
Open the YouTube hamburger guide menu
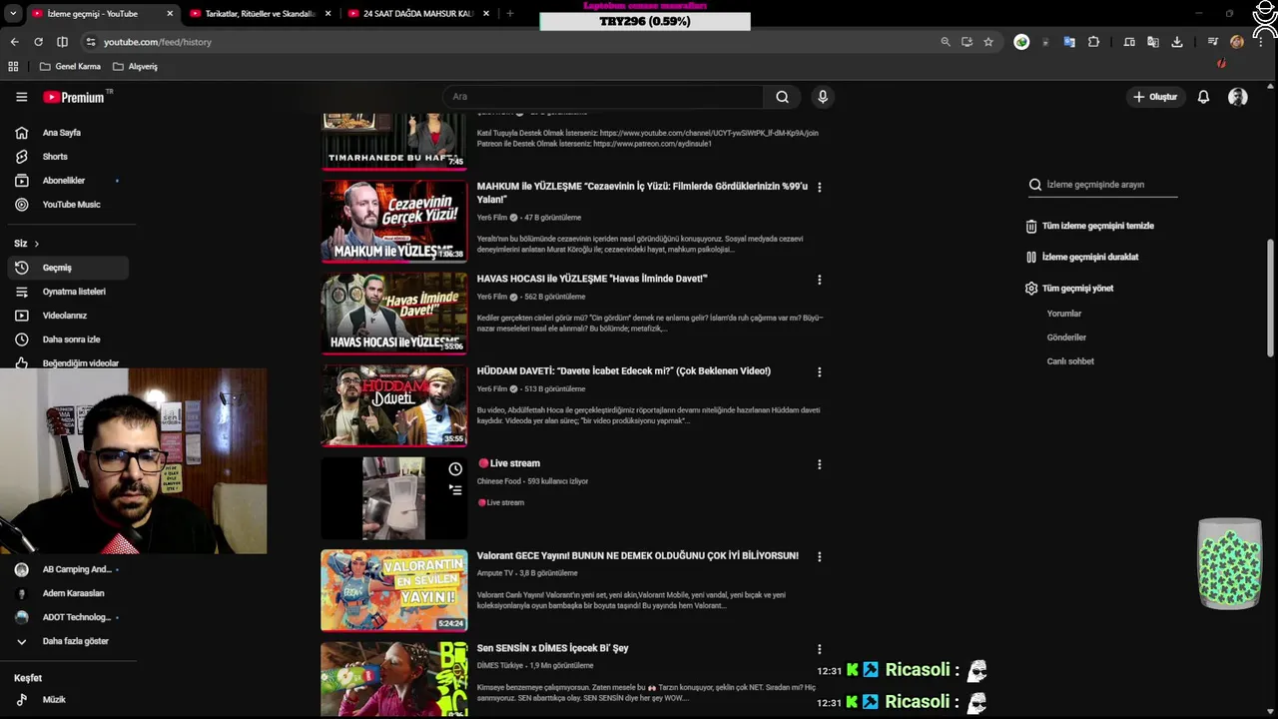21,97
